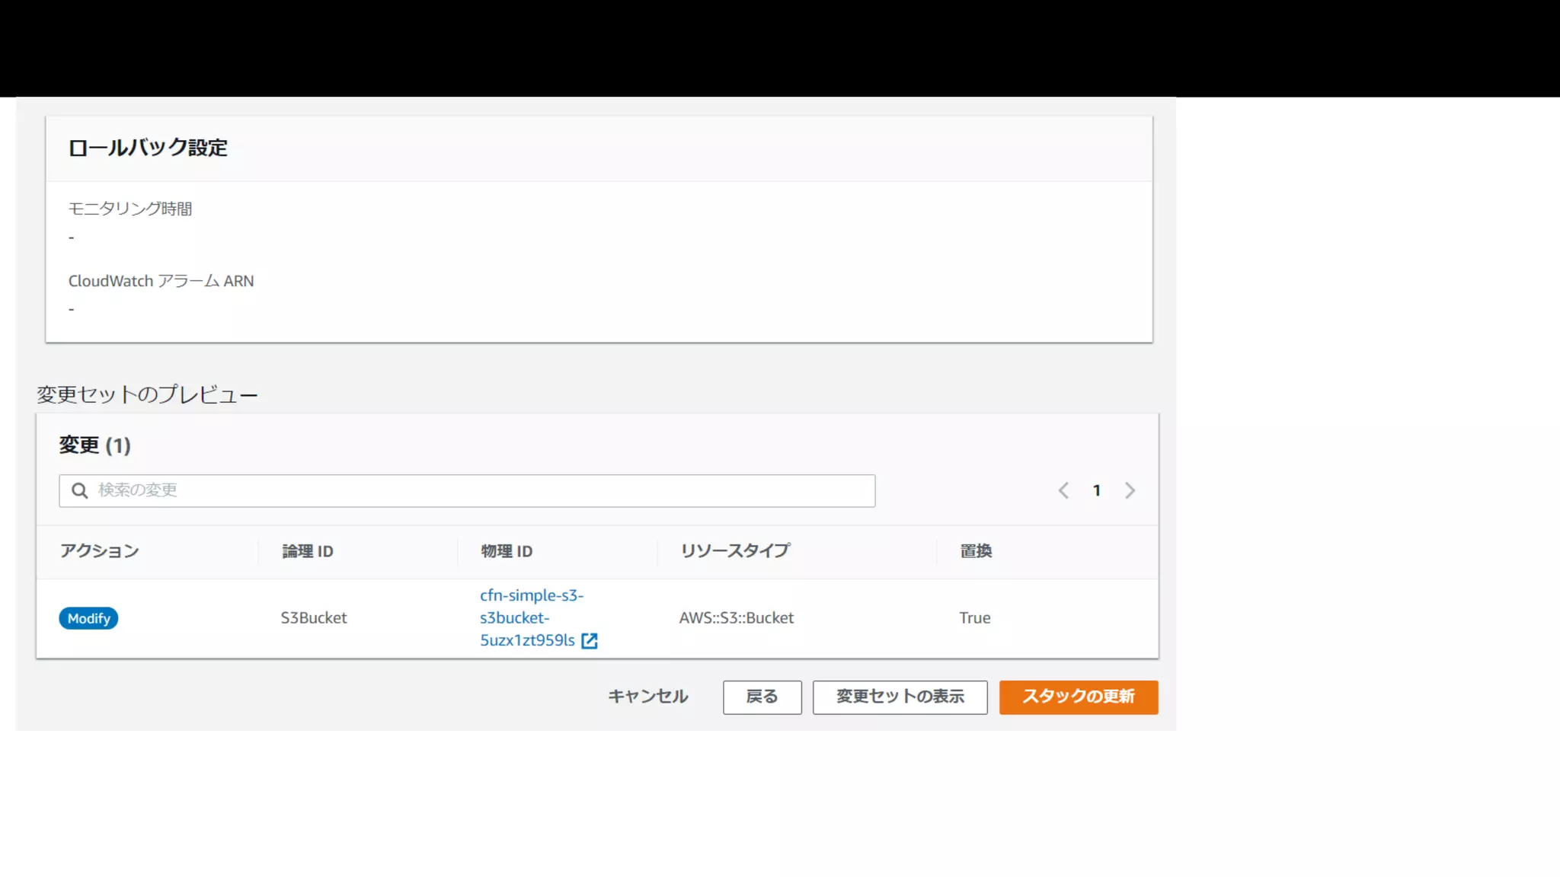Sort by the アクション column header
This screenshot has width=1560, height=877.
point(100,551)
